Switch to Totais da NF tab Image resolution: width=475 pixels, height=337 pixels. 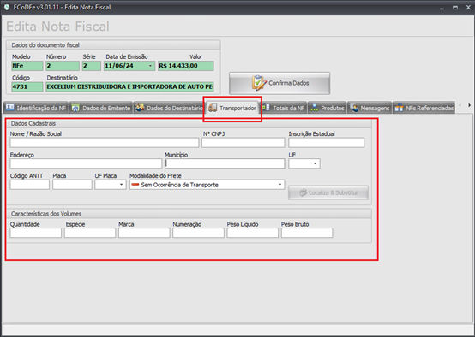pos(284,108)
